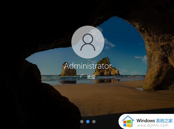This screenshot has width=174, height=129.
Task: Open the www.bjjmlv.com link
Action: [154, 125]
